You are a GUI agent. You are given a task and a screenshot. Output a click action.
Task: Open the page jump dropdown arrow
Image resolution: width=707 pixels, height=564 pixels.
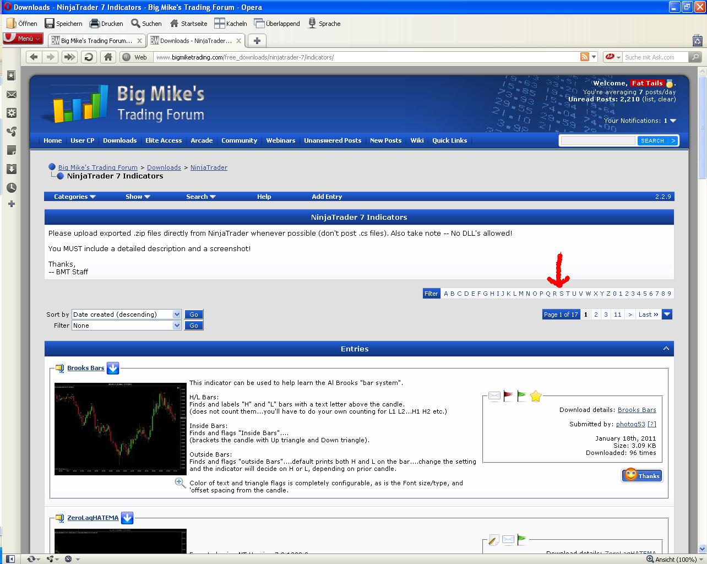[667, 314]
